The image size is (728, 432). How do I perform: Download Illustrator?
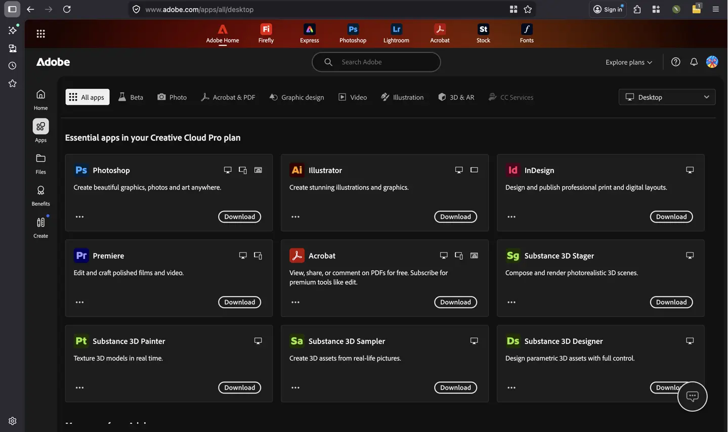[455, 217]
